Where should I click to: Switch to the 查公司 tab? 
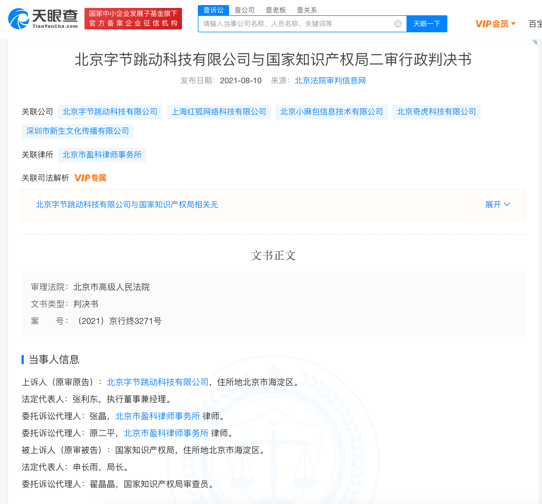[x=244, y=10]
